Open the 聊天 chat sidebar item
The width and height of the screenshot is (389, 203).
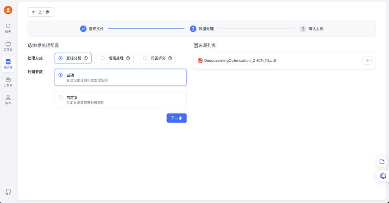(8, 28)
